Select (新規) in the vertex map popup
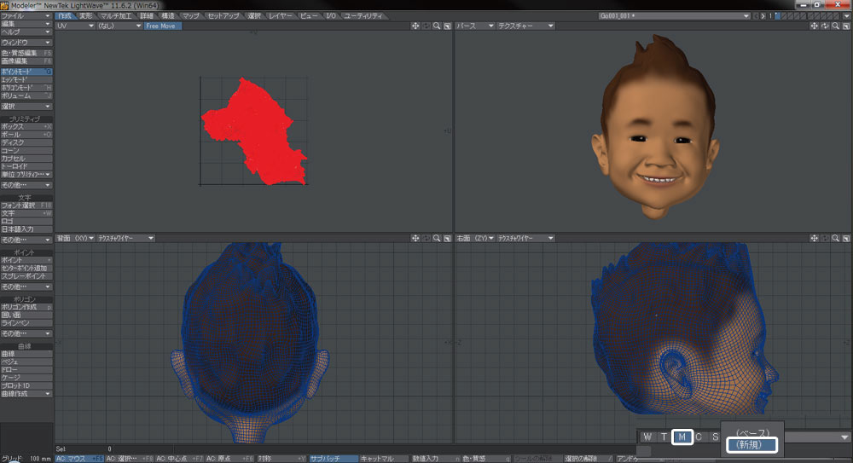Viewport: 853px width, 463px height. click(751, 445)
